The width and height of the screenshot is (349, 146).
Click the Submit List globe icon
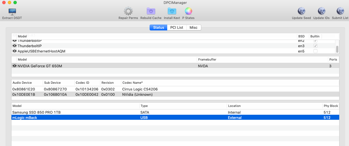click(340, 11)
